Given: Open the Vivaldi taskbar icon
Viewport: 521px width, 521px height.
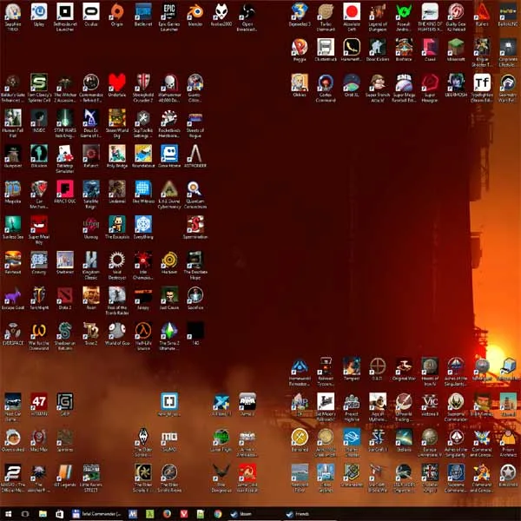Looking at the screenshot, I should click(184, 514).
